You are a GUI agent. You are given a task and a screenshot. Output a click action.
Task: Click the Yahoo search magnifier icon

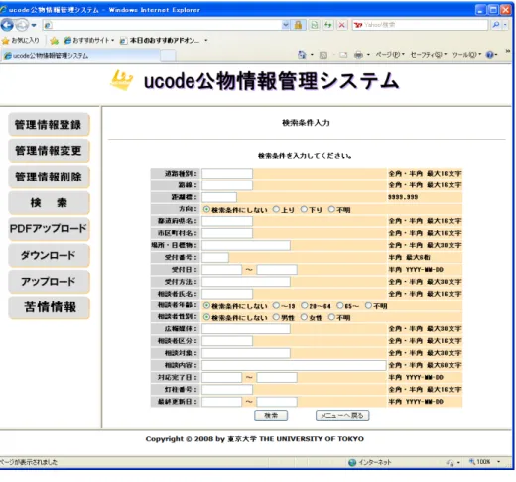[x=496, y=25]
